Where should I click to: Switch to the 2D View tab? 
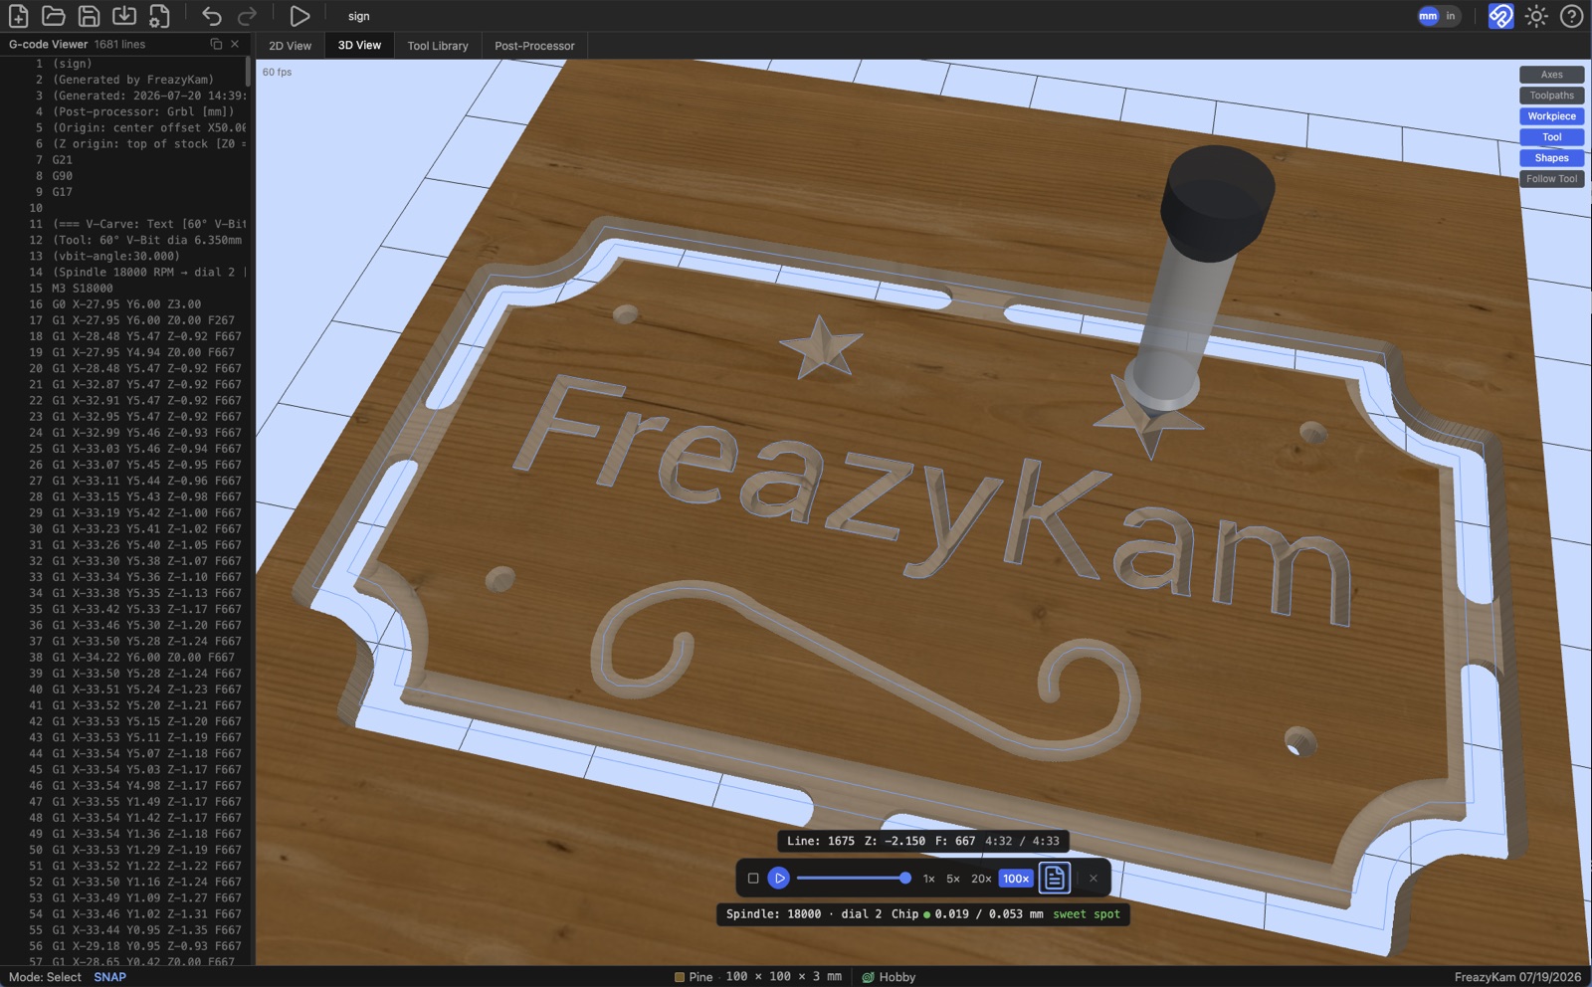point(290,46)
